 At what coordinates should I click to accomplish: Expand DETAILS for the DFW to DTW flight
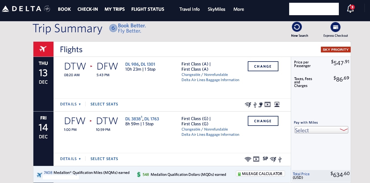[x=70, y=159]
